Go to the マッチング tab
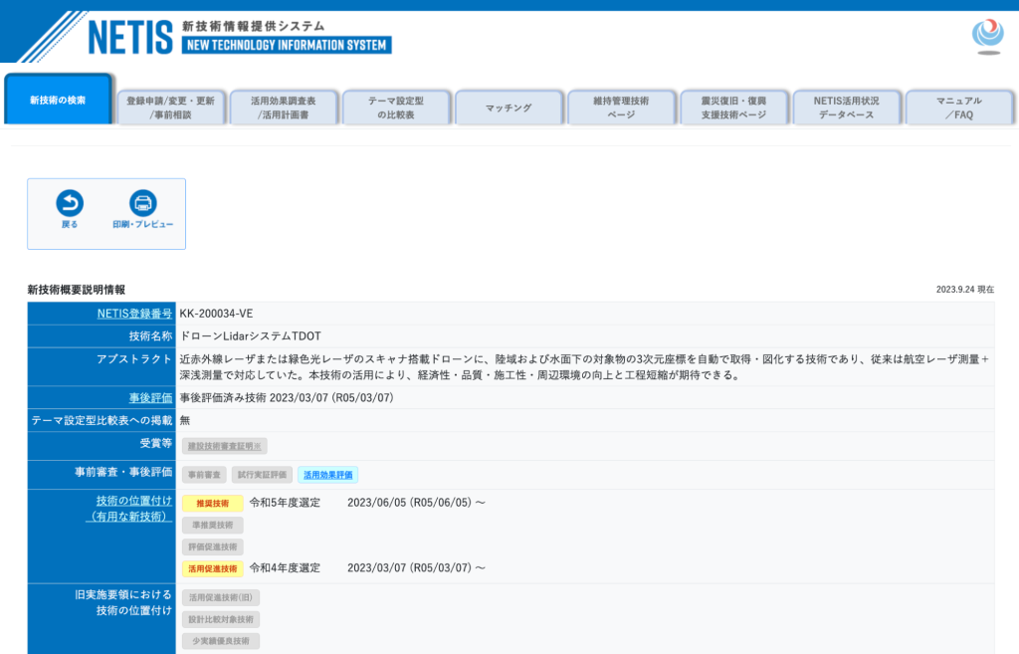This screenshot has width=1019, height=654. pos(509,108)
